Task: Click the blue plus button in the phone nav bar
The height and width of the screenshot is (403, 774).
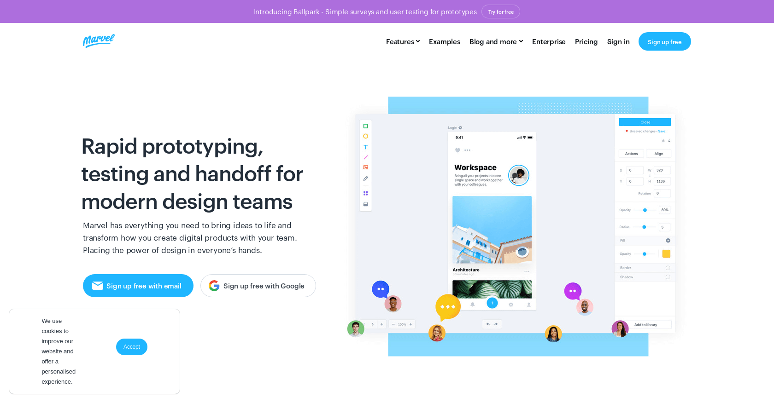Action: 492,303
